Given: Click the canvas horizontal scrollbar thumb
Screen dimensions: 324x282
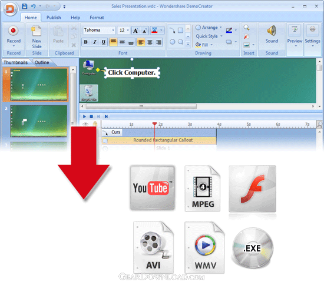Looking at the screenshot, I should (x=141, y=106).
